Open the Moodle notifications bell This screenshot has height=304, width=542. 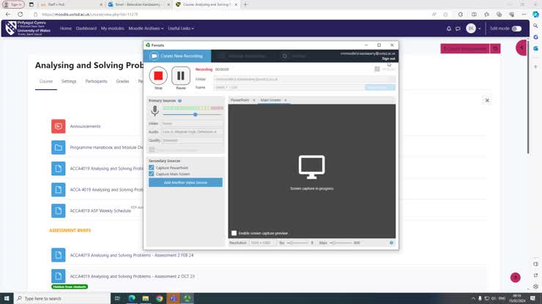pyautogui.click(x=449, y=28)
